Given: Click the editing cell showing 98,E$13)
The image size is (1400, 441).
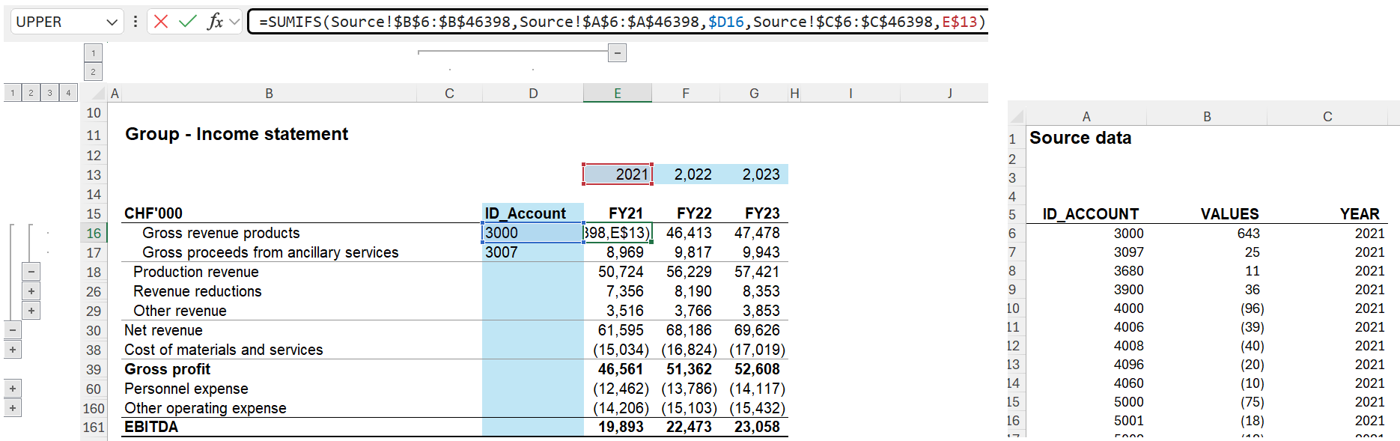Looking at the screenshot, I should [x=618, y=233].
